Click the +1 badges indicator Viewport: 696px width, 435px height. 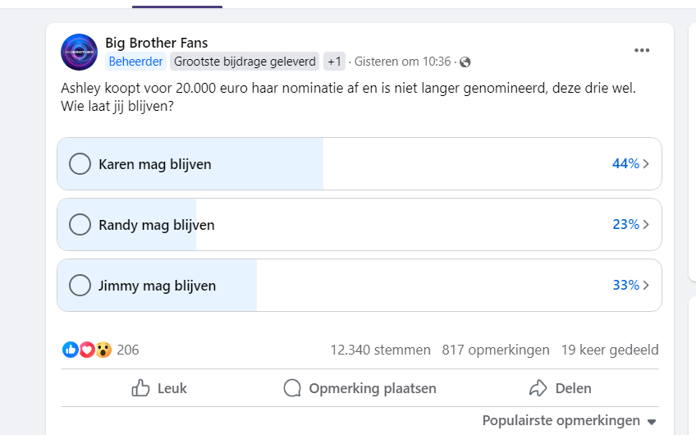(334, 62)
